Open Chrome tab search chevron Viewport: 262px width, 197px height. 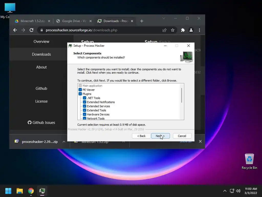click(x=164, y=18)
